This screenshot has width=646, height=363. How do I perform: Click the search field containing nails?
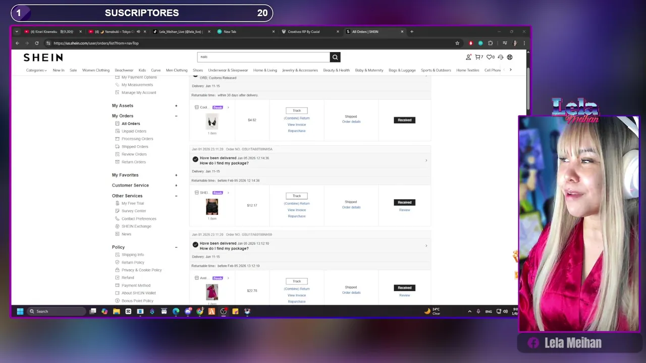tap(263, 57)
